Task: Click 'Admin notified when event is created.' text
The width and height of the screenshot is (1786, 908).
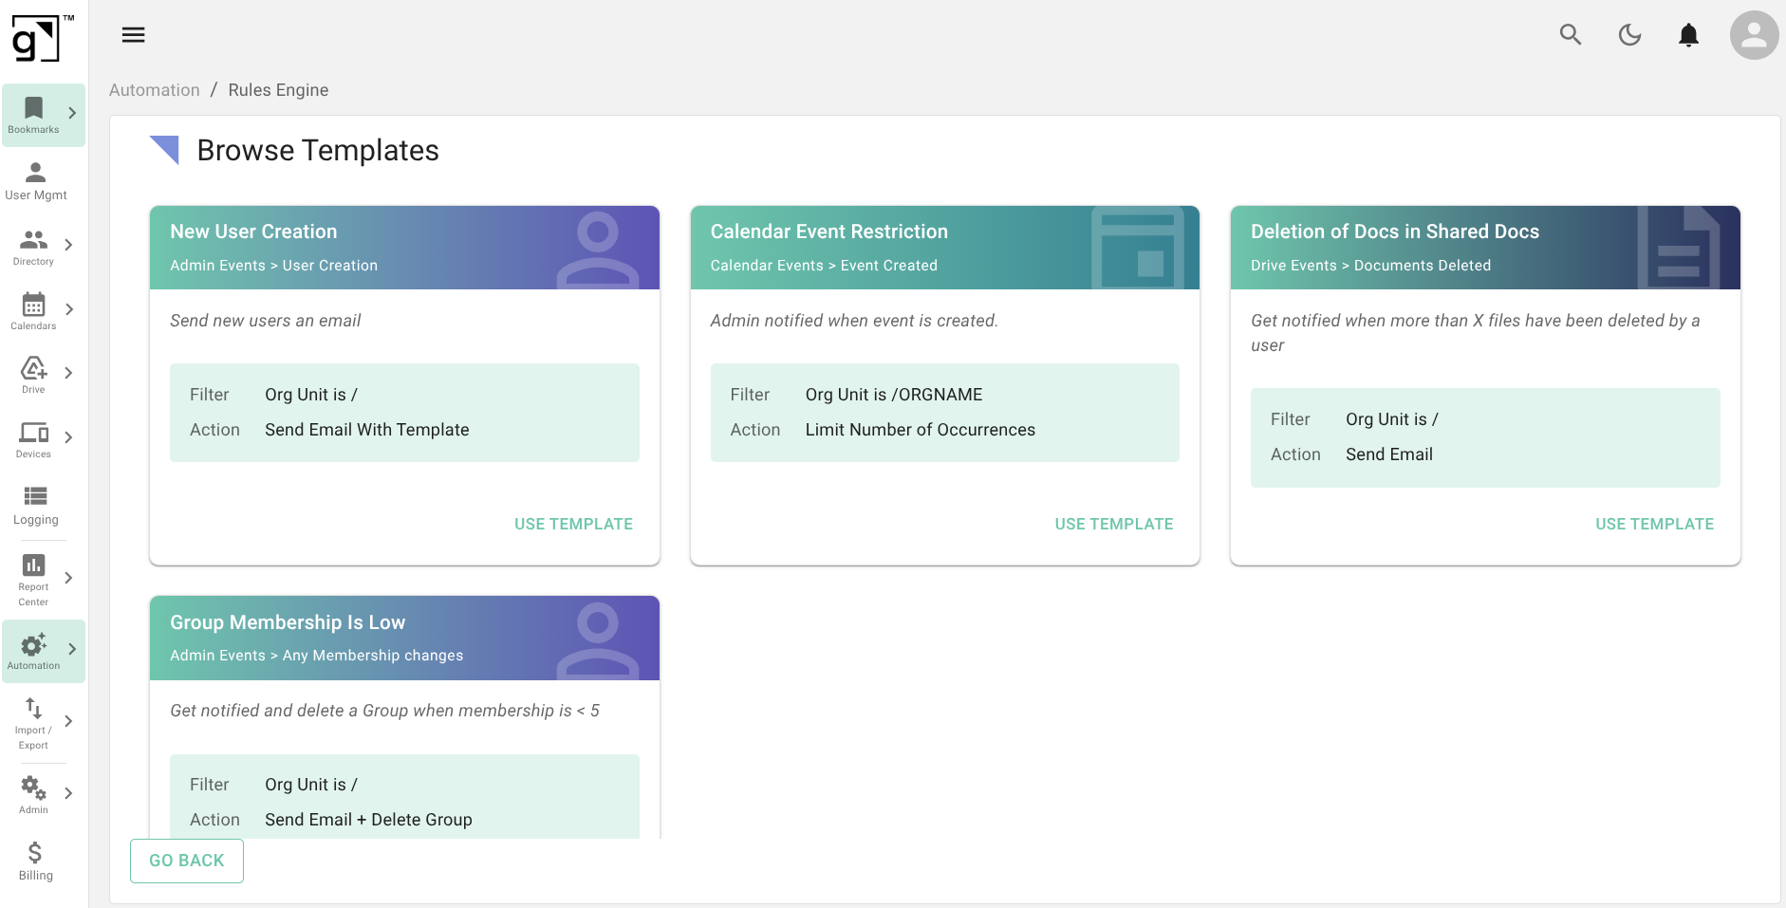Action: click(x=854, y=321)
